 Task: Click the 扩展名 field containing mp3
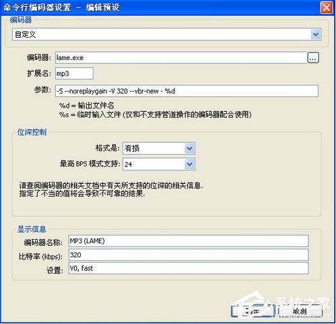click(x=74, y=73)
